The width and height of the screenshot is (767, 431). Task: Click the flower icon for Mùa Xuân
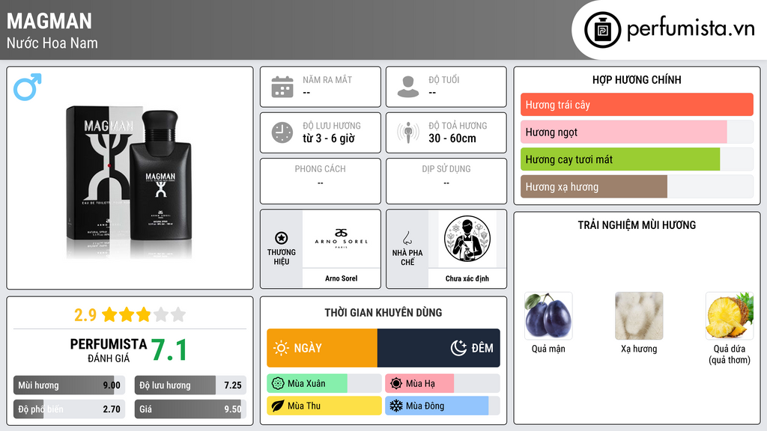(x=278, y=384)
